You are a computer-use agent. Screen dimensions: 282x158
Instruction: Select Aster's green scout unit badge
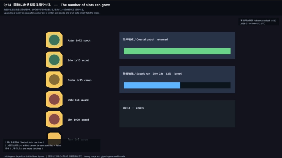[x=54, y=40]
